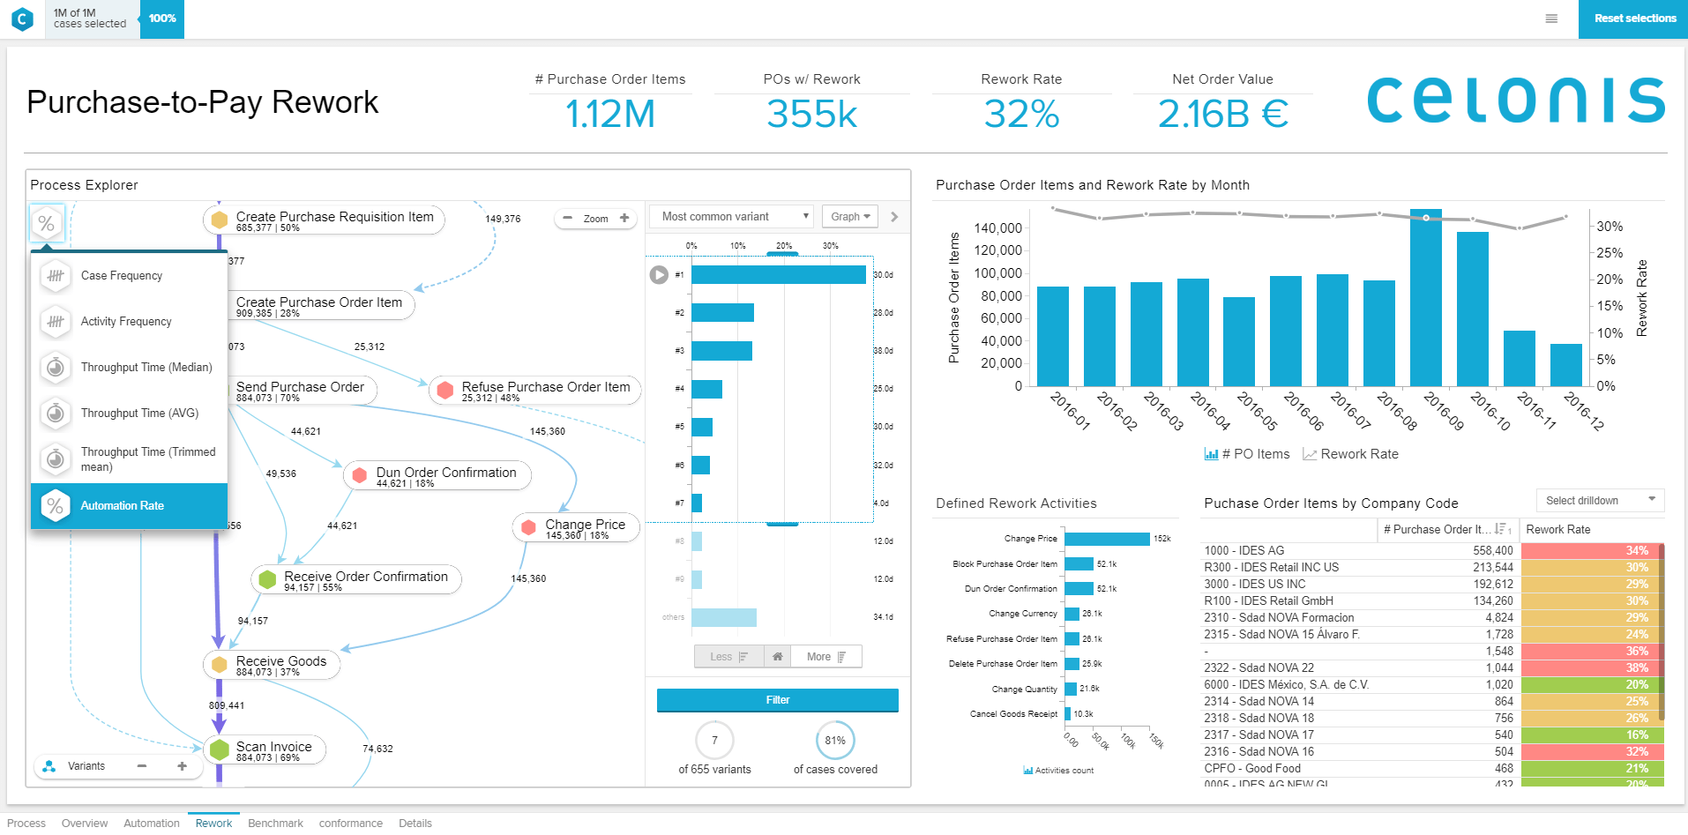Select the Scan Invoice node hexagon
The image size is (1688, 835).
tap(220, 749)
